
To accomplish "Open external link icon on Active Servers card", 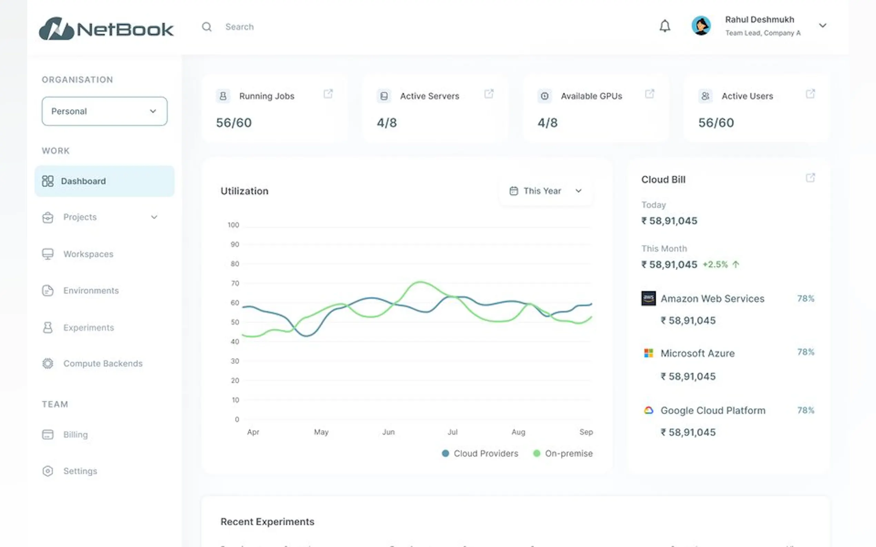I will [489, 94].
